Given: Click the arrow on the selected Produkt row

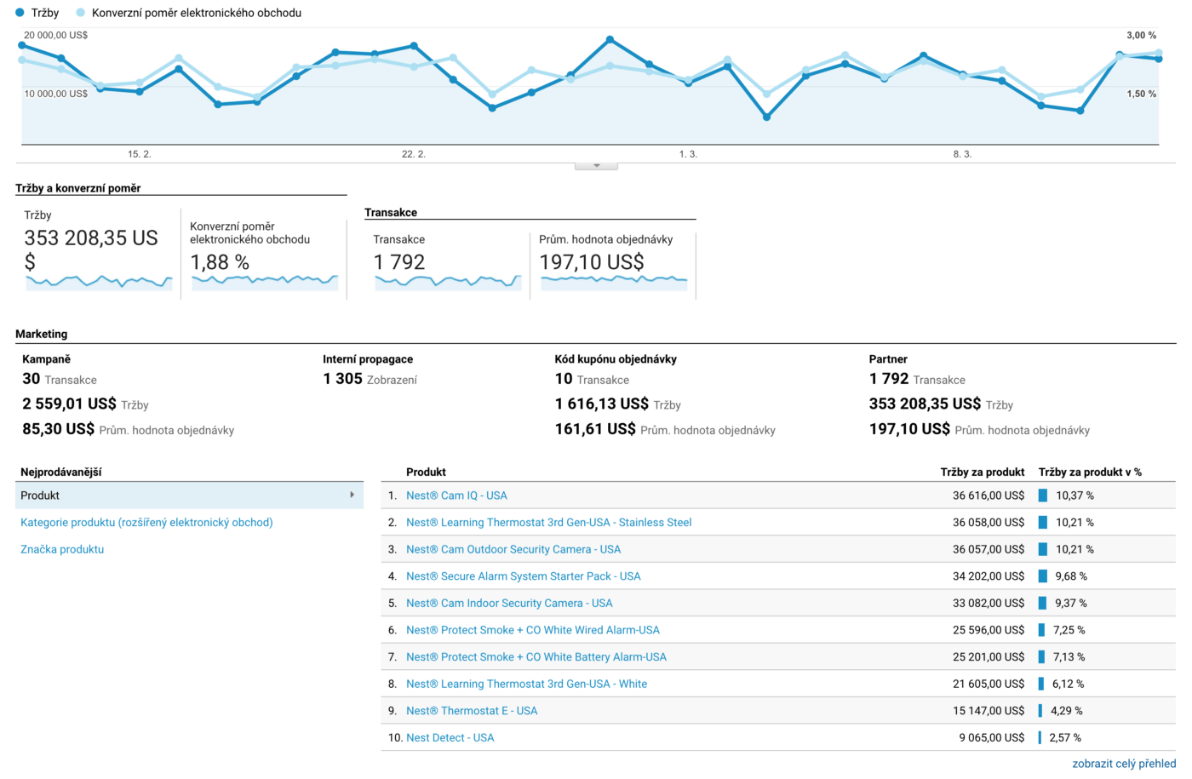Looking at the screenshot, I should point(352,495).
